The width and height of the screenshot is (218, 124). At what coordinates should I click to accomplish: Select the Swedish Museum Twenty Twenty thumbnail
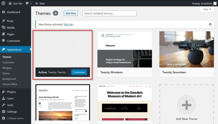[x=125, y=102]
